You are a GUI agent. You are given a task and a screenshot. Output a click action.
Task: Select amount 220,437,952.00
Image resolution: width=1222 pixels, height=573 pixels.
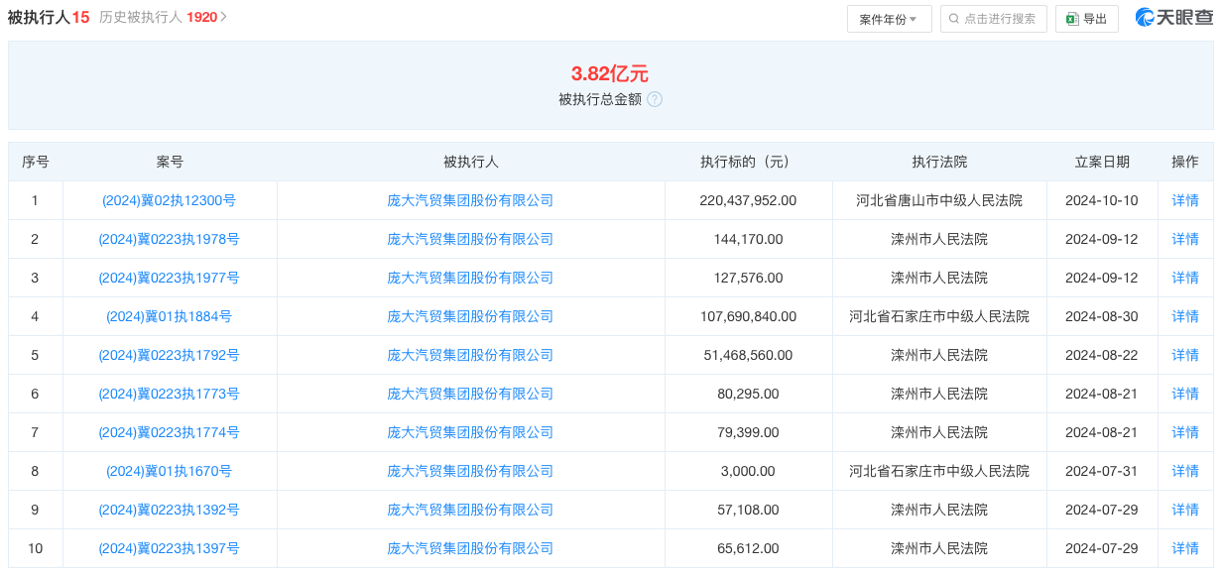coord(748,200)
